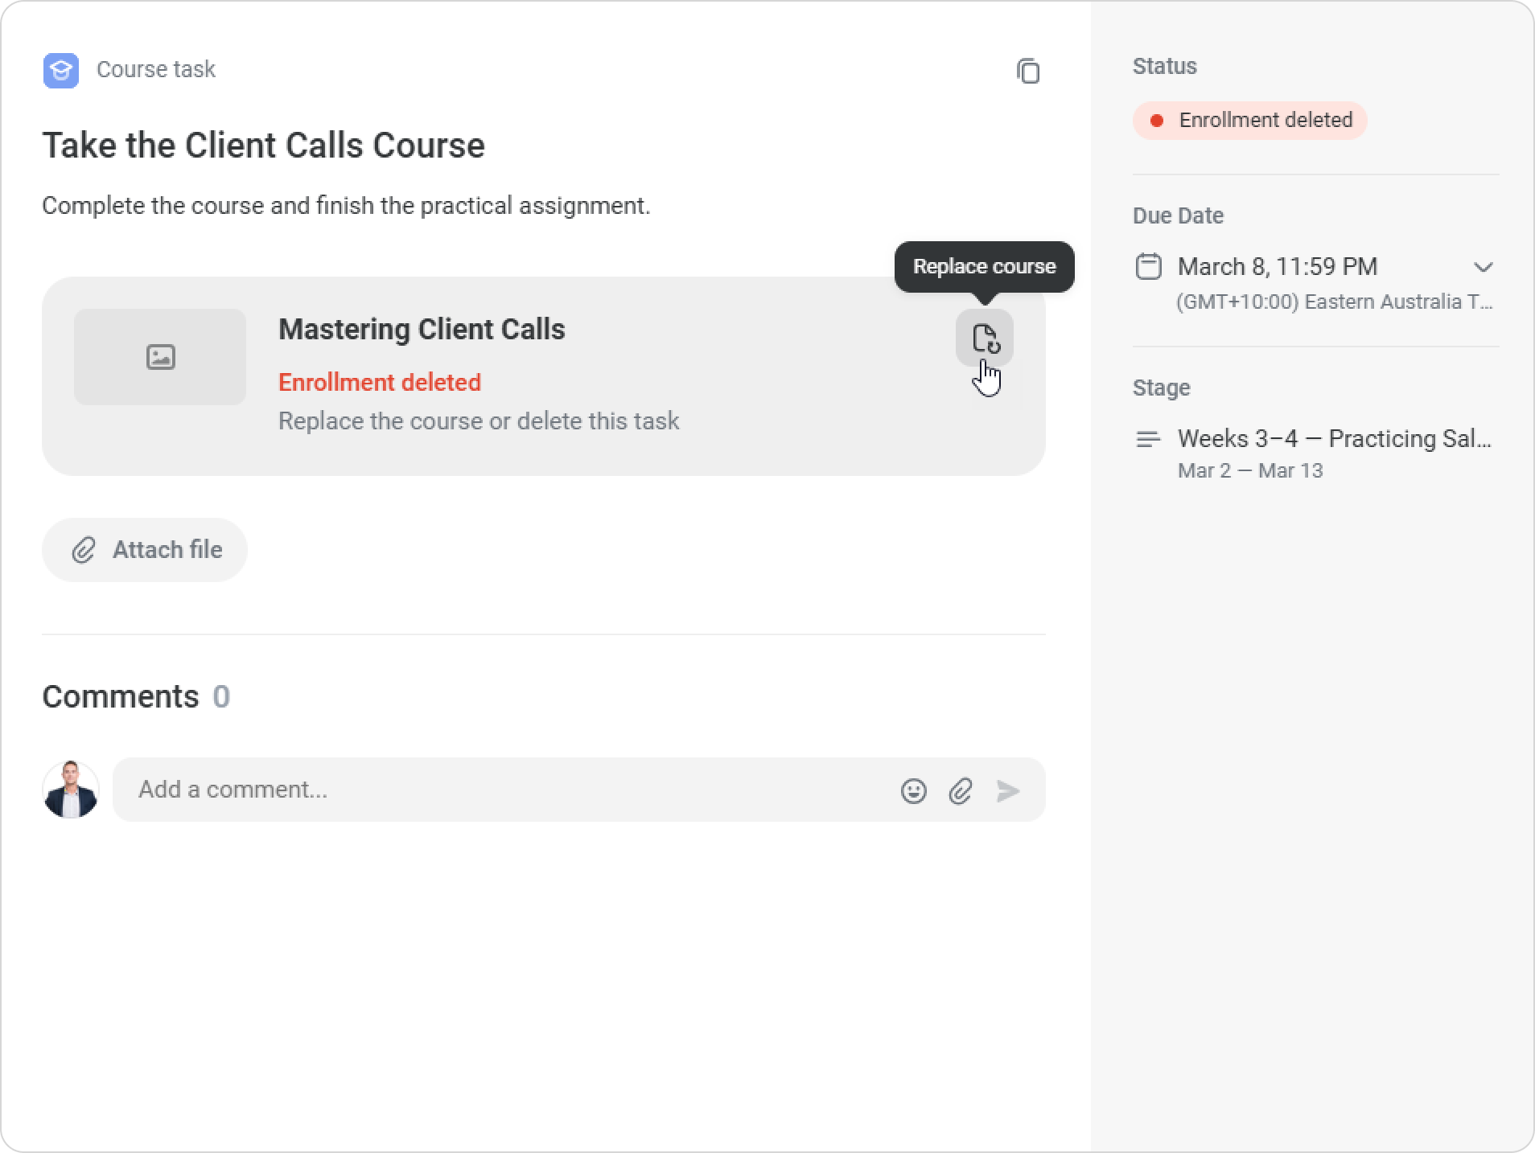This screenshot has height=1153, width=1535.
Task: Click the Mastering Client Calls course title
Action: click(x=422, y=330)
